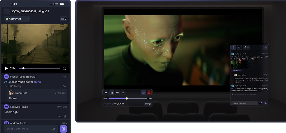
Task: Fast-forward the theater playback
Action: [x=117, y=92]
